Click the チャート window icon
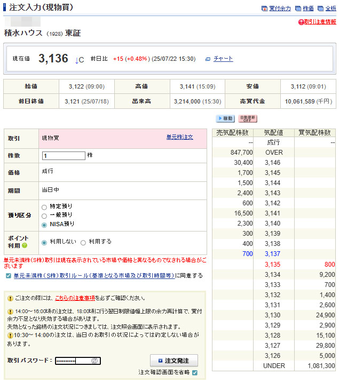The image size is (339, 383). tap(208, 59)
